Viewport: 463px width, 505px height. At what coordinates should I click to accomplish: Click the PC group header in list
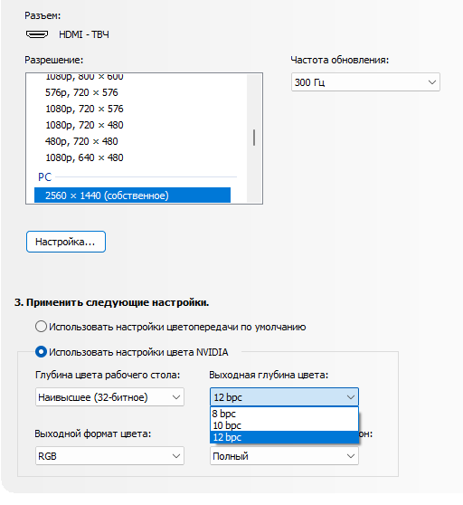pos(44,176)
